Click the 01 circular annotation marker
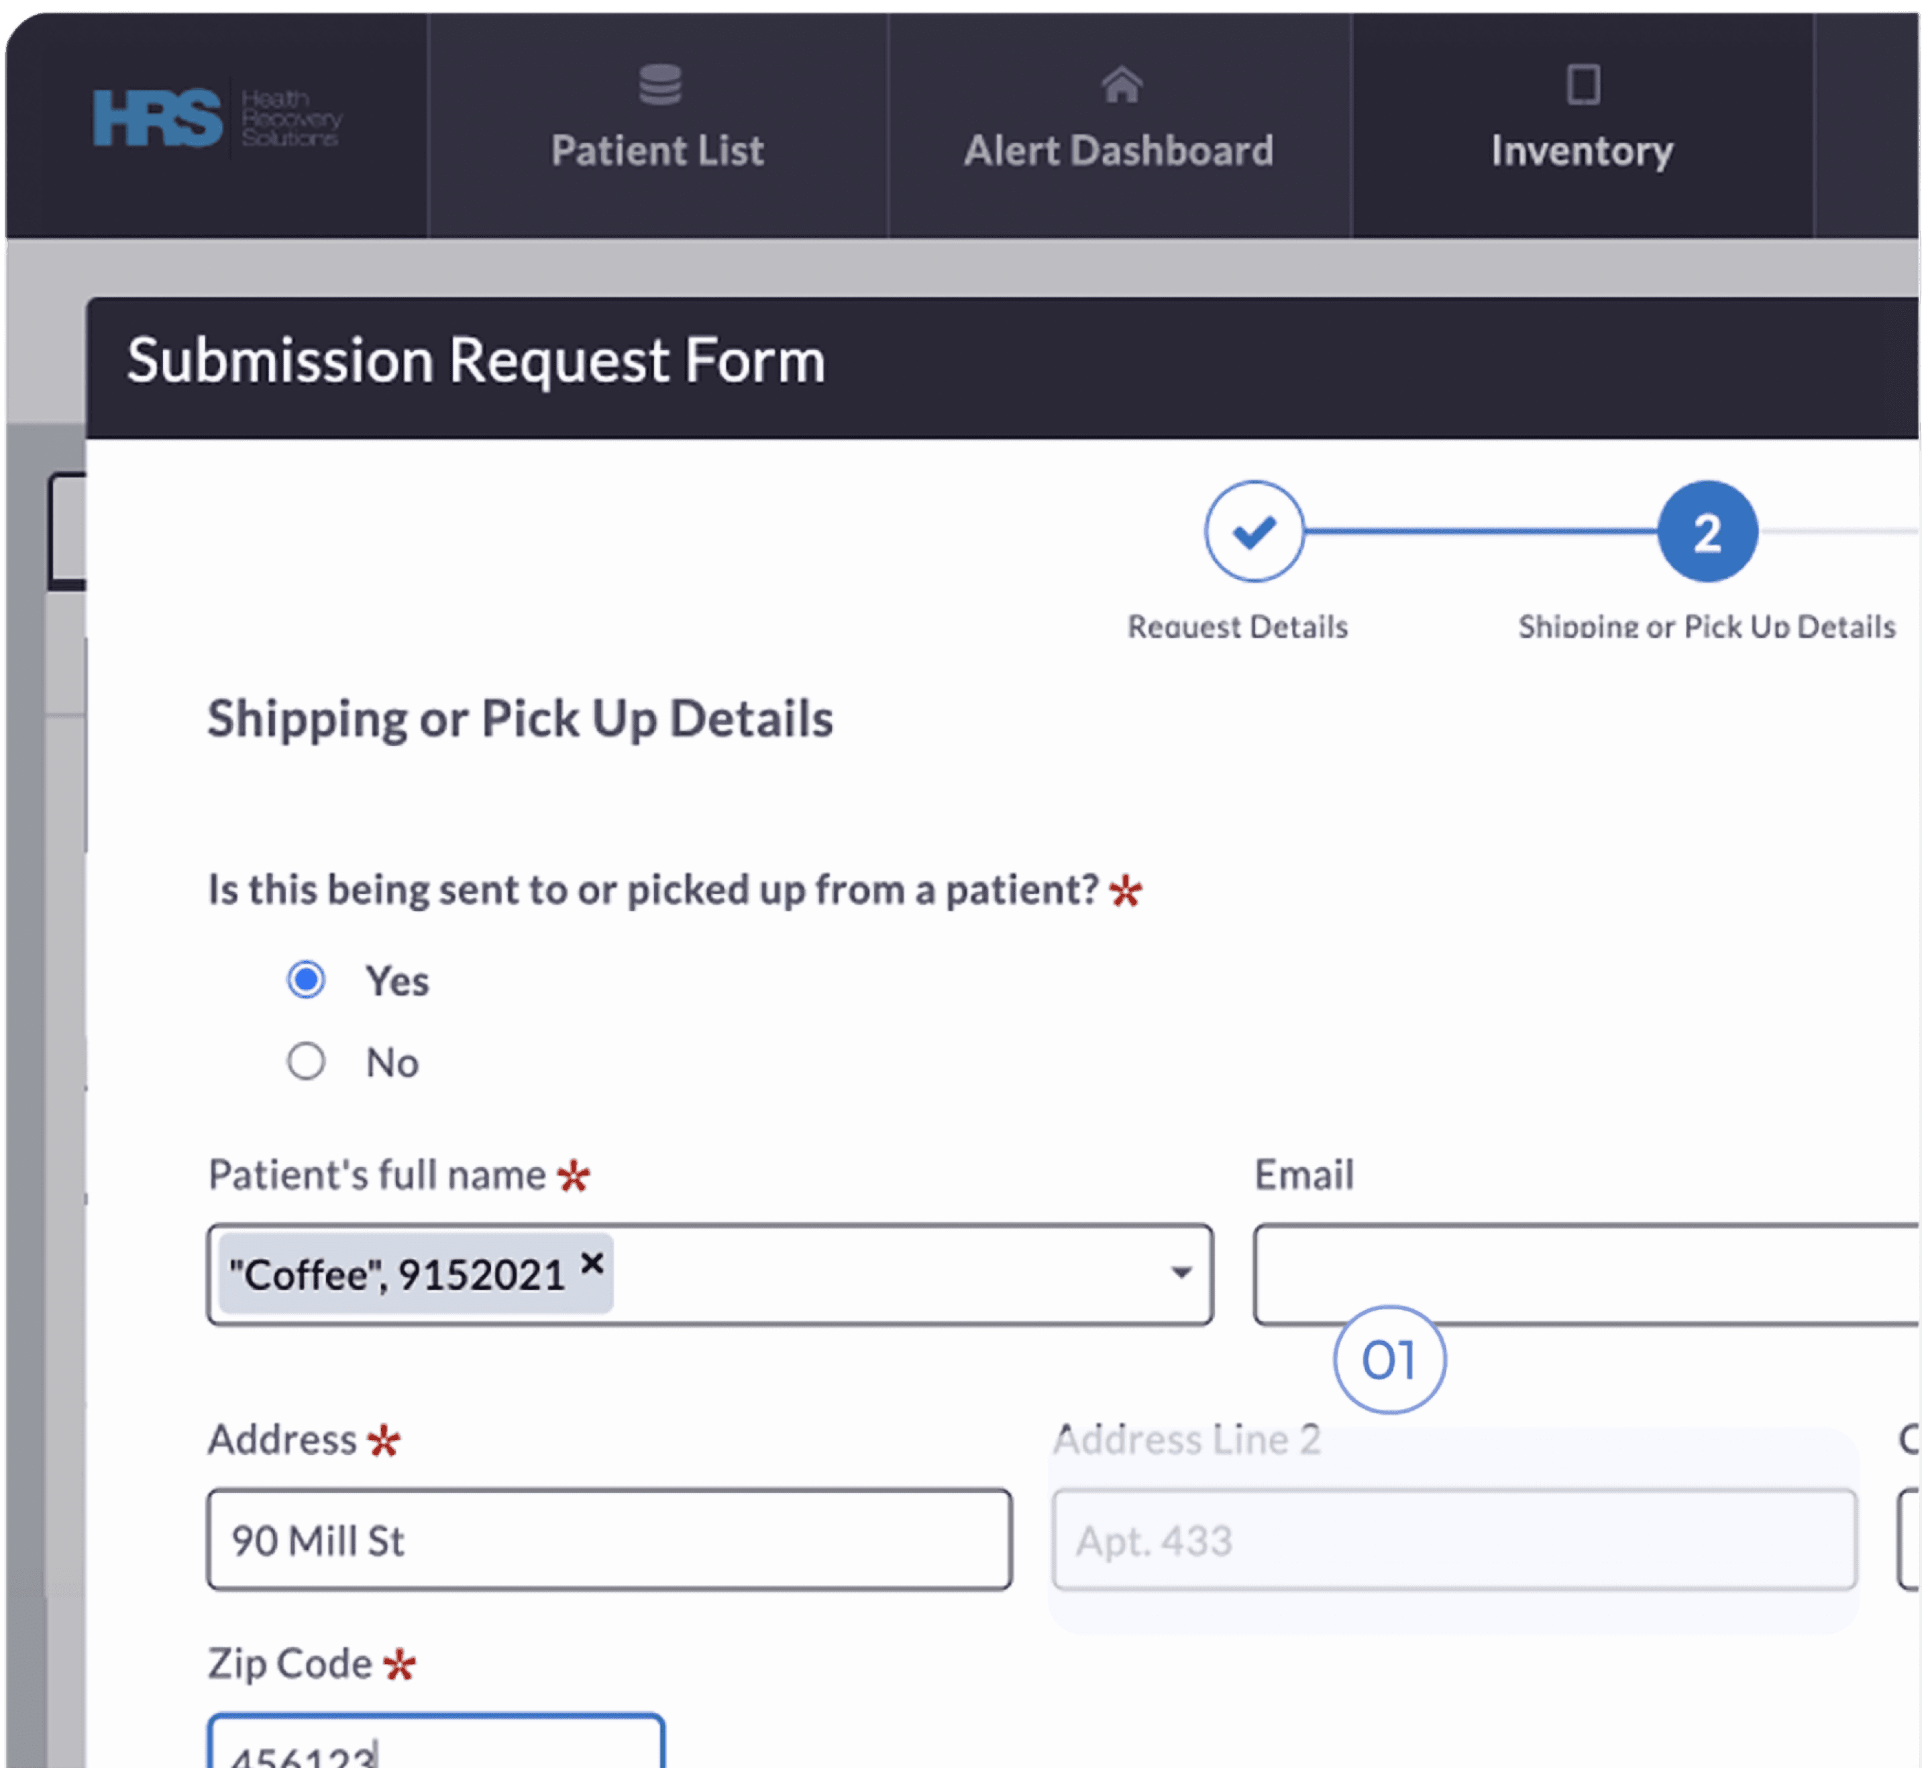 point(1389,1360)
